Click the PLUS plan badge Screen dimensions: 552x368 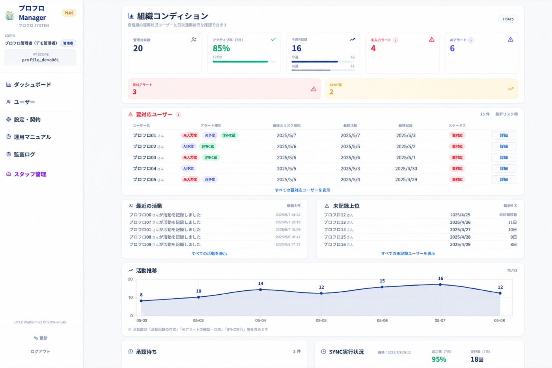click(x=69, y=13)
